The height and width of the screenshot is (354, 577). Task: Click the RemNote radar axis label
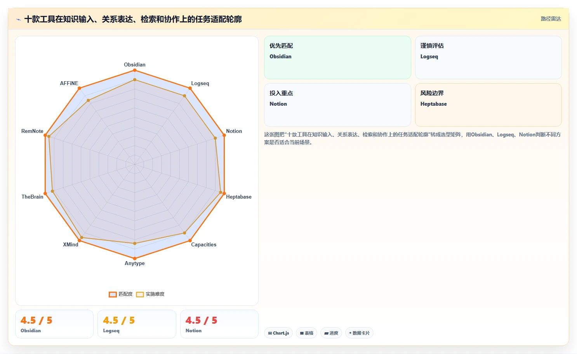click(32, 131)
